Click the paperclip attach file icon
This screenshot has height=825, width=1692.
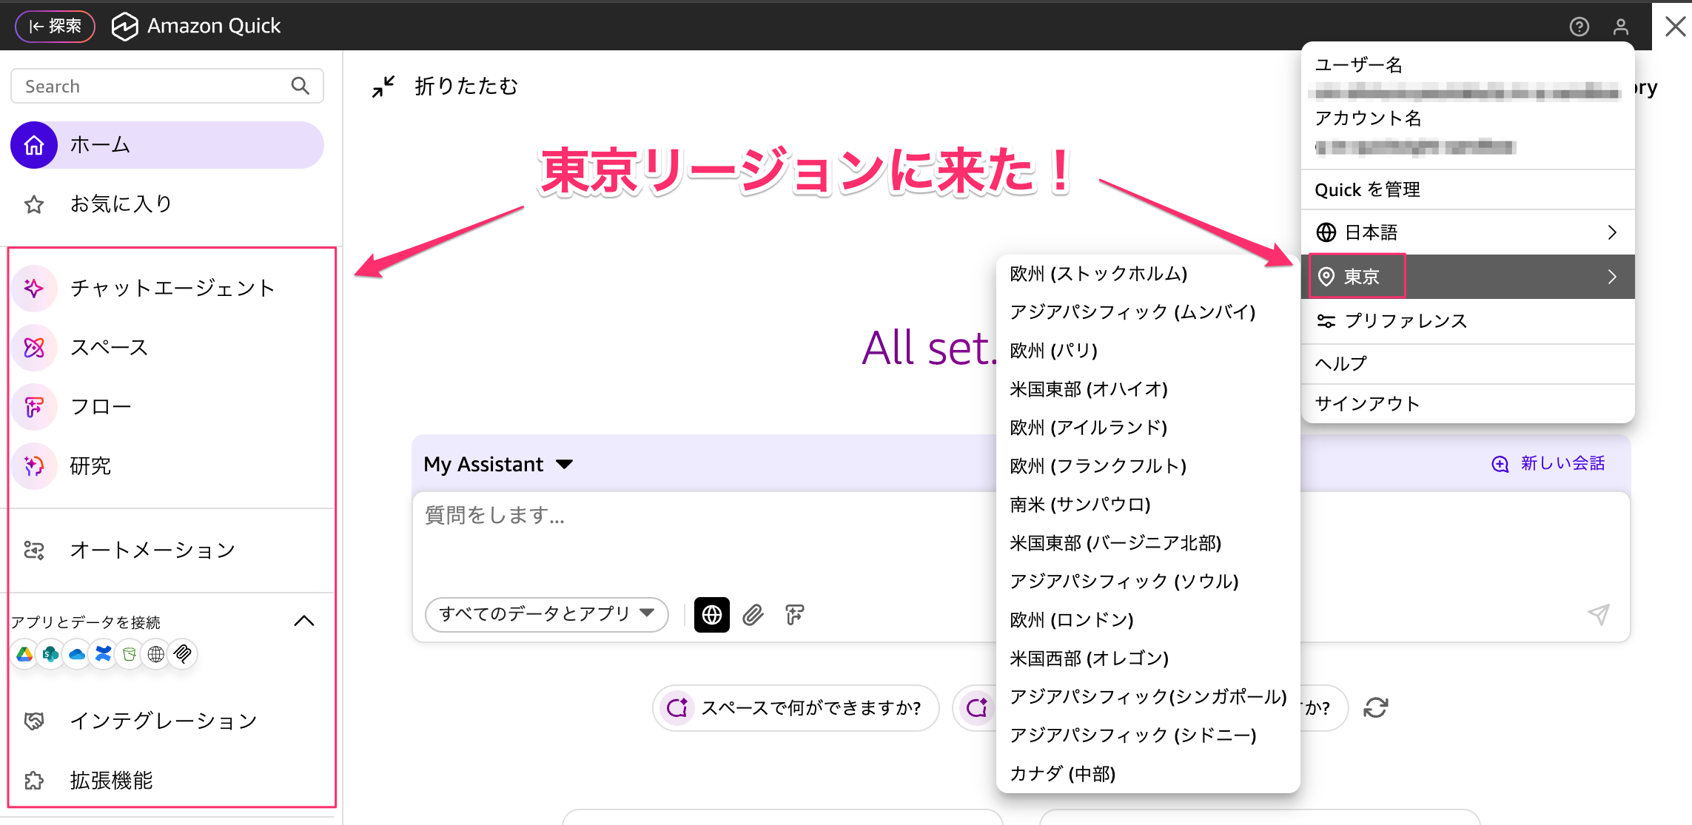tap(753, 614)
